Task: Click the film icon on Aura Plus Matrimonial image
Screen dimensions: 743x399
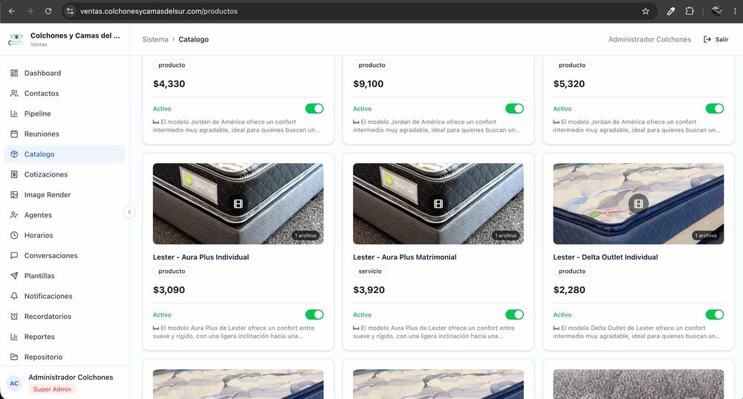Action: 438,204
